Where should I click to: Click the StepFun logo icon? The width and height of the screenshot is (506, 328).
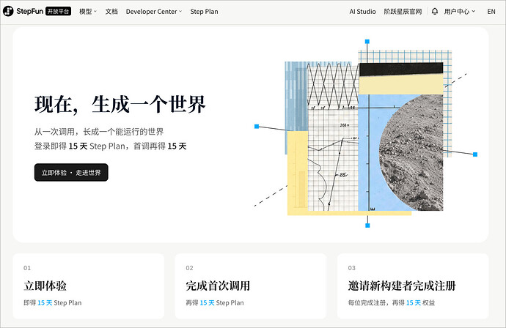8,11
